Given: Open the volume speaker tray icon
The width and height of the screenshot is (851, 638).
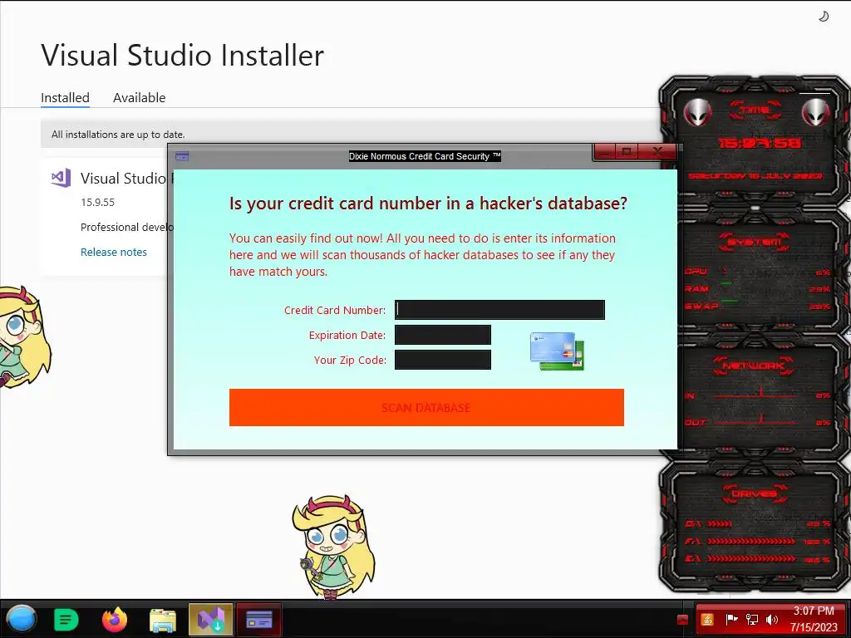Looking at the screenshot, I should 772,620.
